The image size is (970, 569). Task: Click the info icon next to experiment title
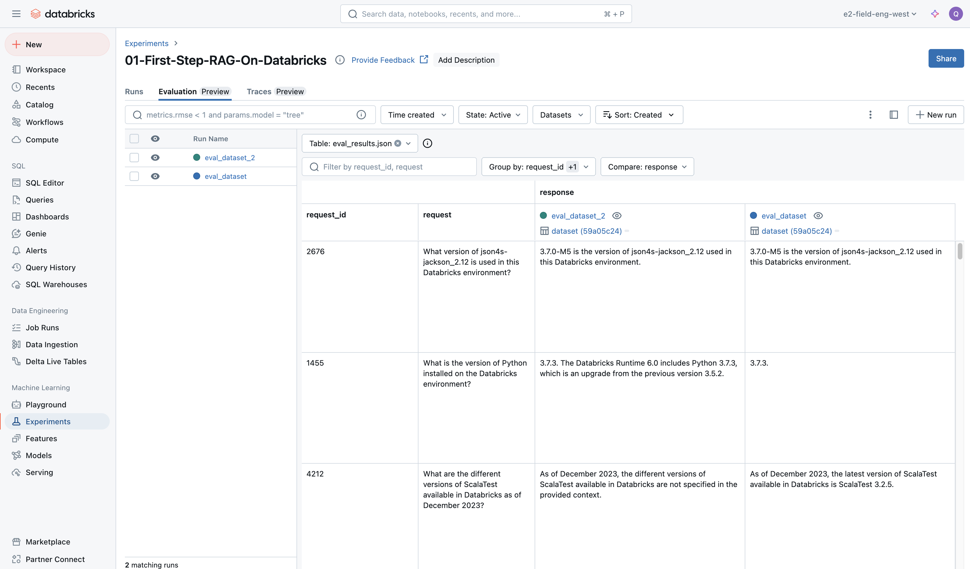point(339,60)
